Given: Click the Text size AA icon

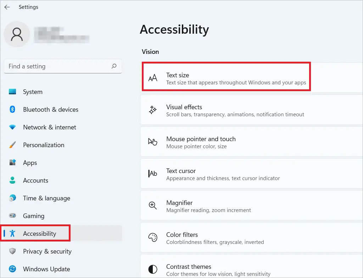Looking at the screenshot, I should pos(153,78).
